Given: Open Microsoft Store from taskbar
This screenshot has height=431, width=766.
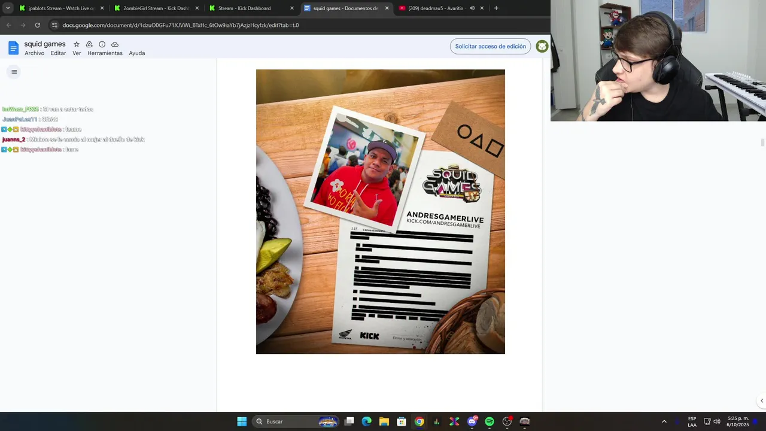Looking at the screenshot, I should tap(402, 421).
